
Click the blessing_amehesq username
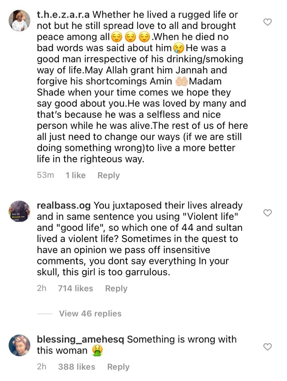(80, 339)
